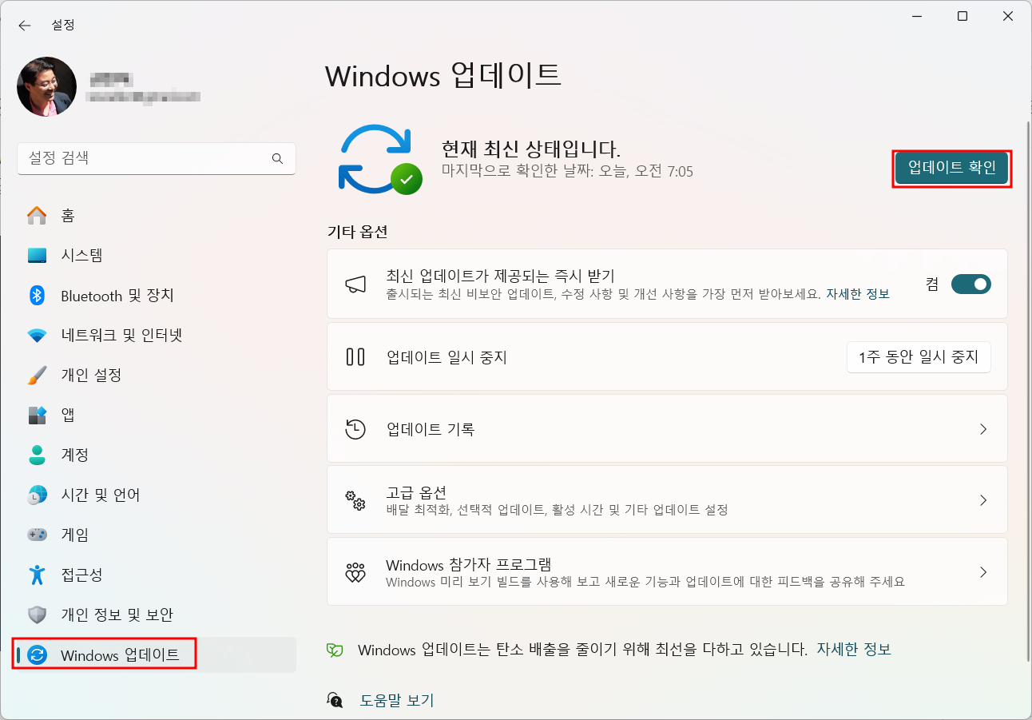This screenshot has width=1032, height=720.
Task: Click the 게임 controller icon
Action: (37, 535)
